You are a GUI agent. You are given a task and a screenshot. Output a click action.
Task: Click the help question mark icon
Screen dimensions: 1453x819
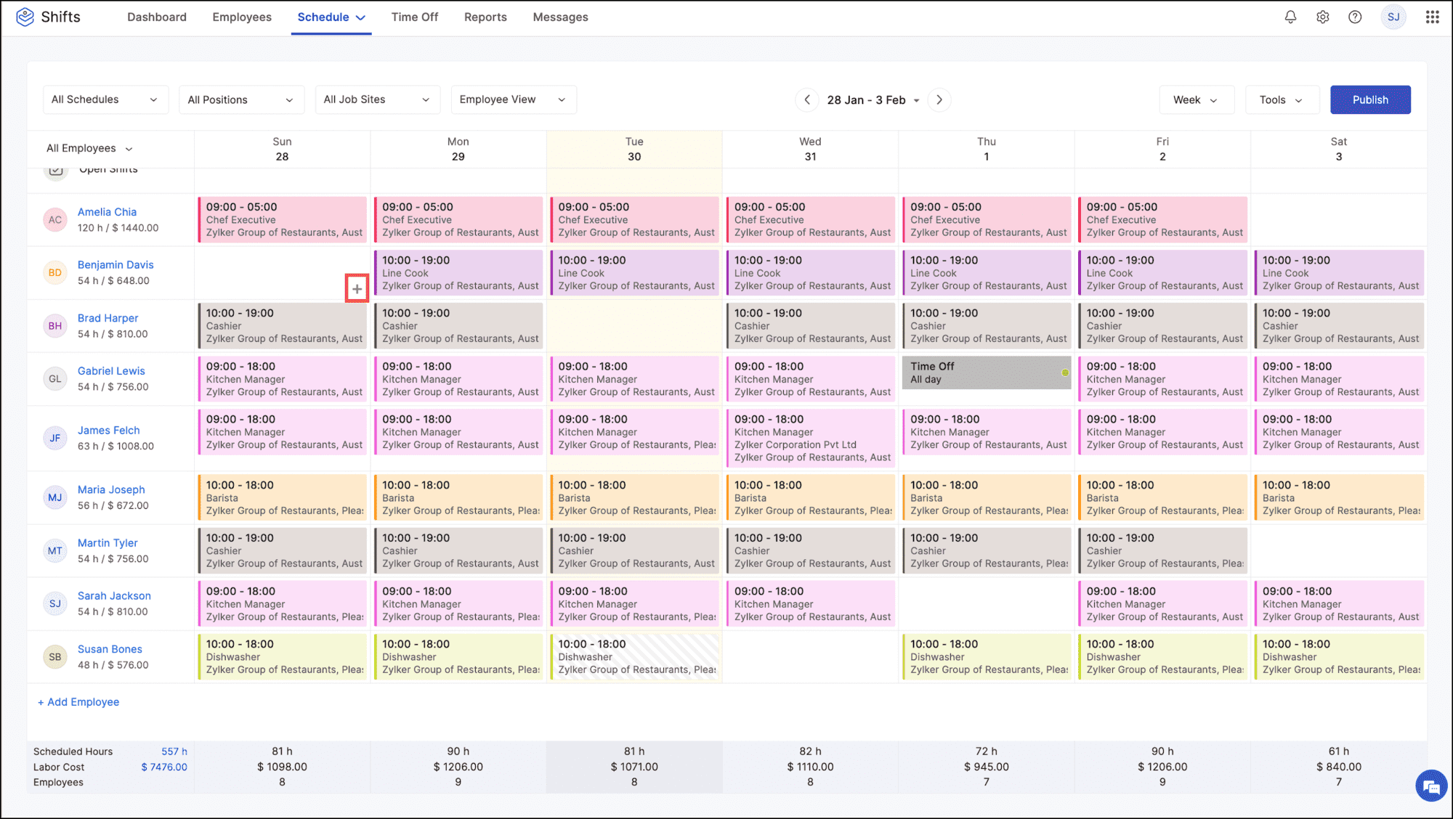point(1355,17)
